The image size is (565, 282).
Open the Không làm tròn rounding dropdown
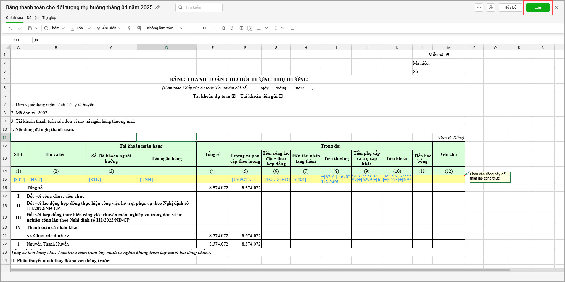(x=165, y=28)
